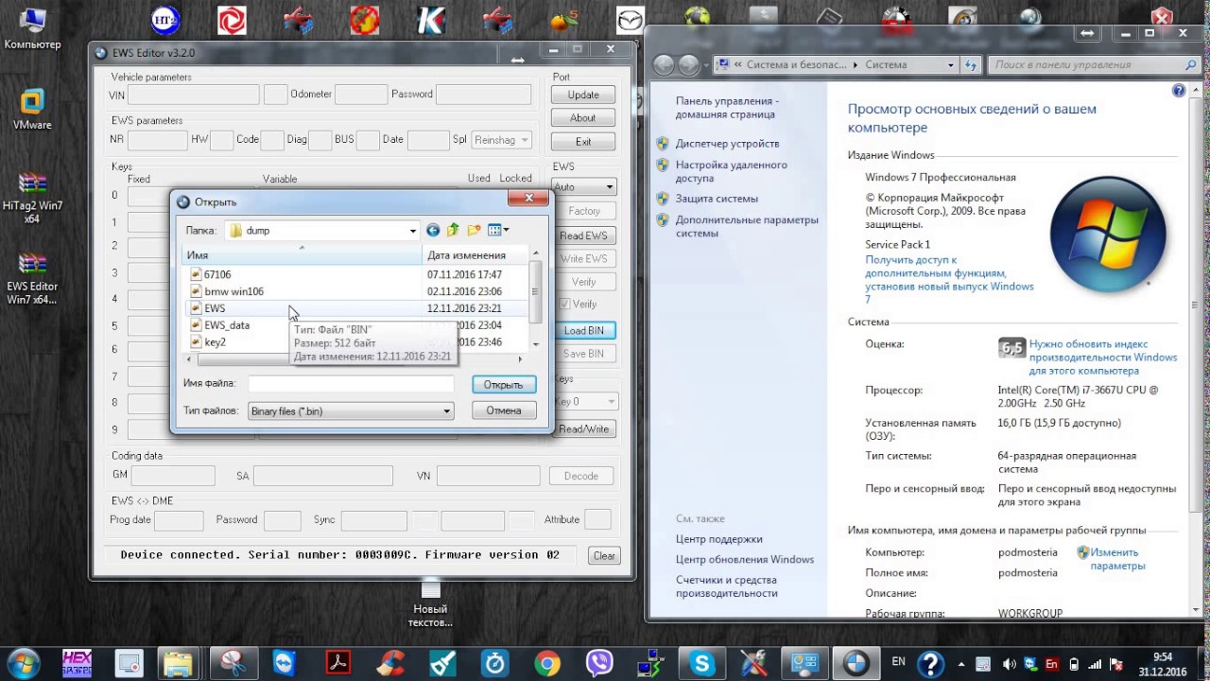Click the Exit button in EWS Editor
Screen dimensions: 1210x681
point(583,142)
